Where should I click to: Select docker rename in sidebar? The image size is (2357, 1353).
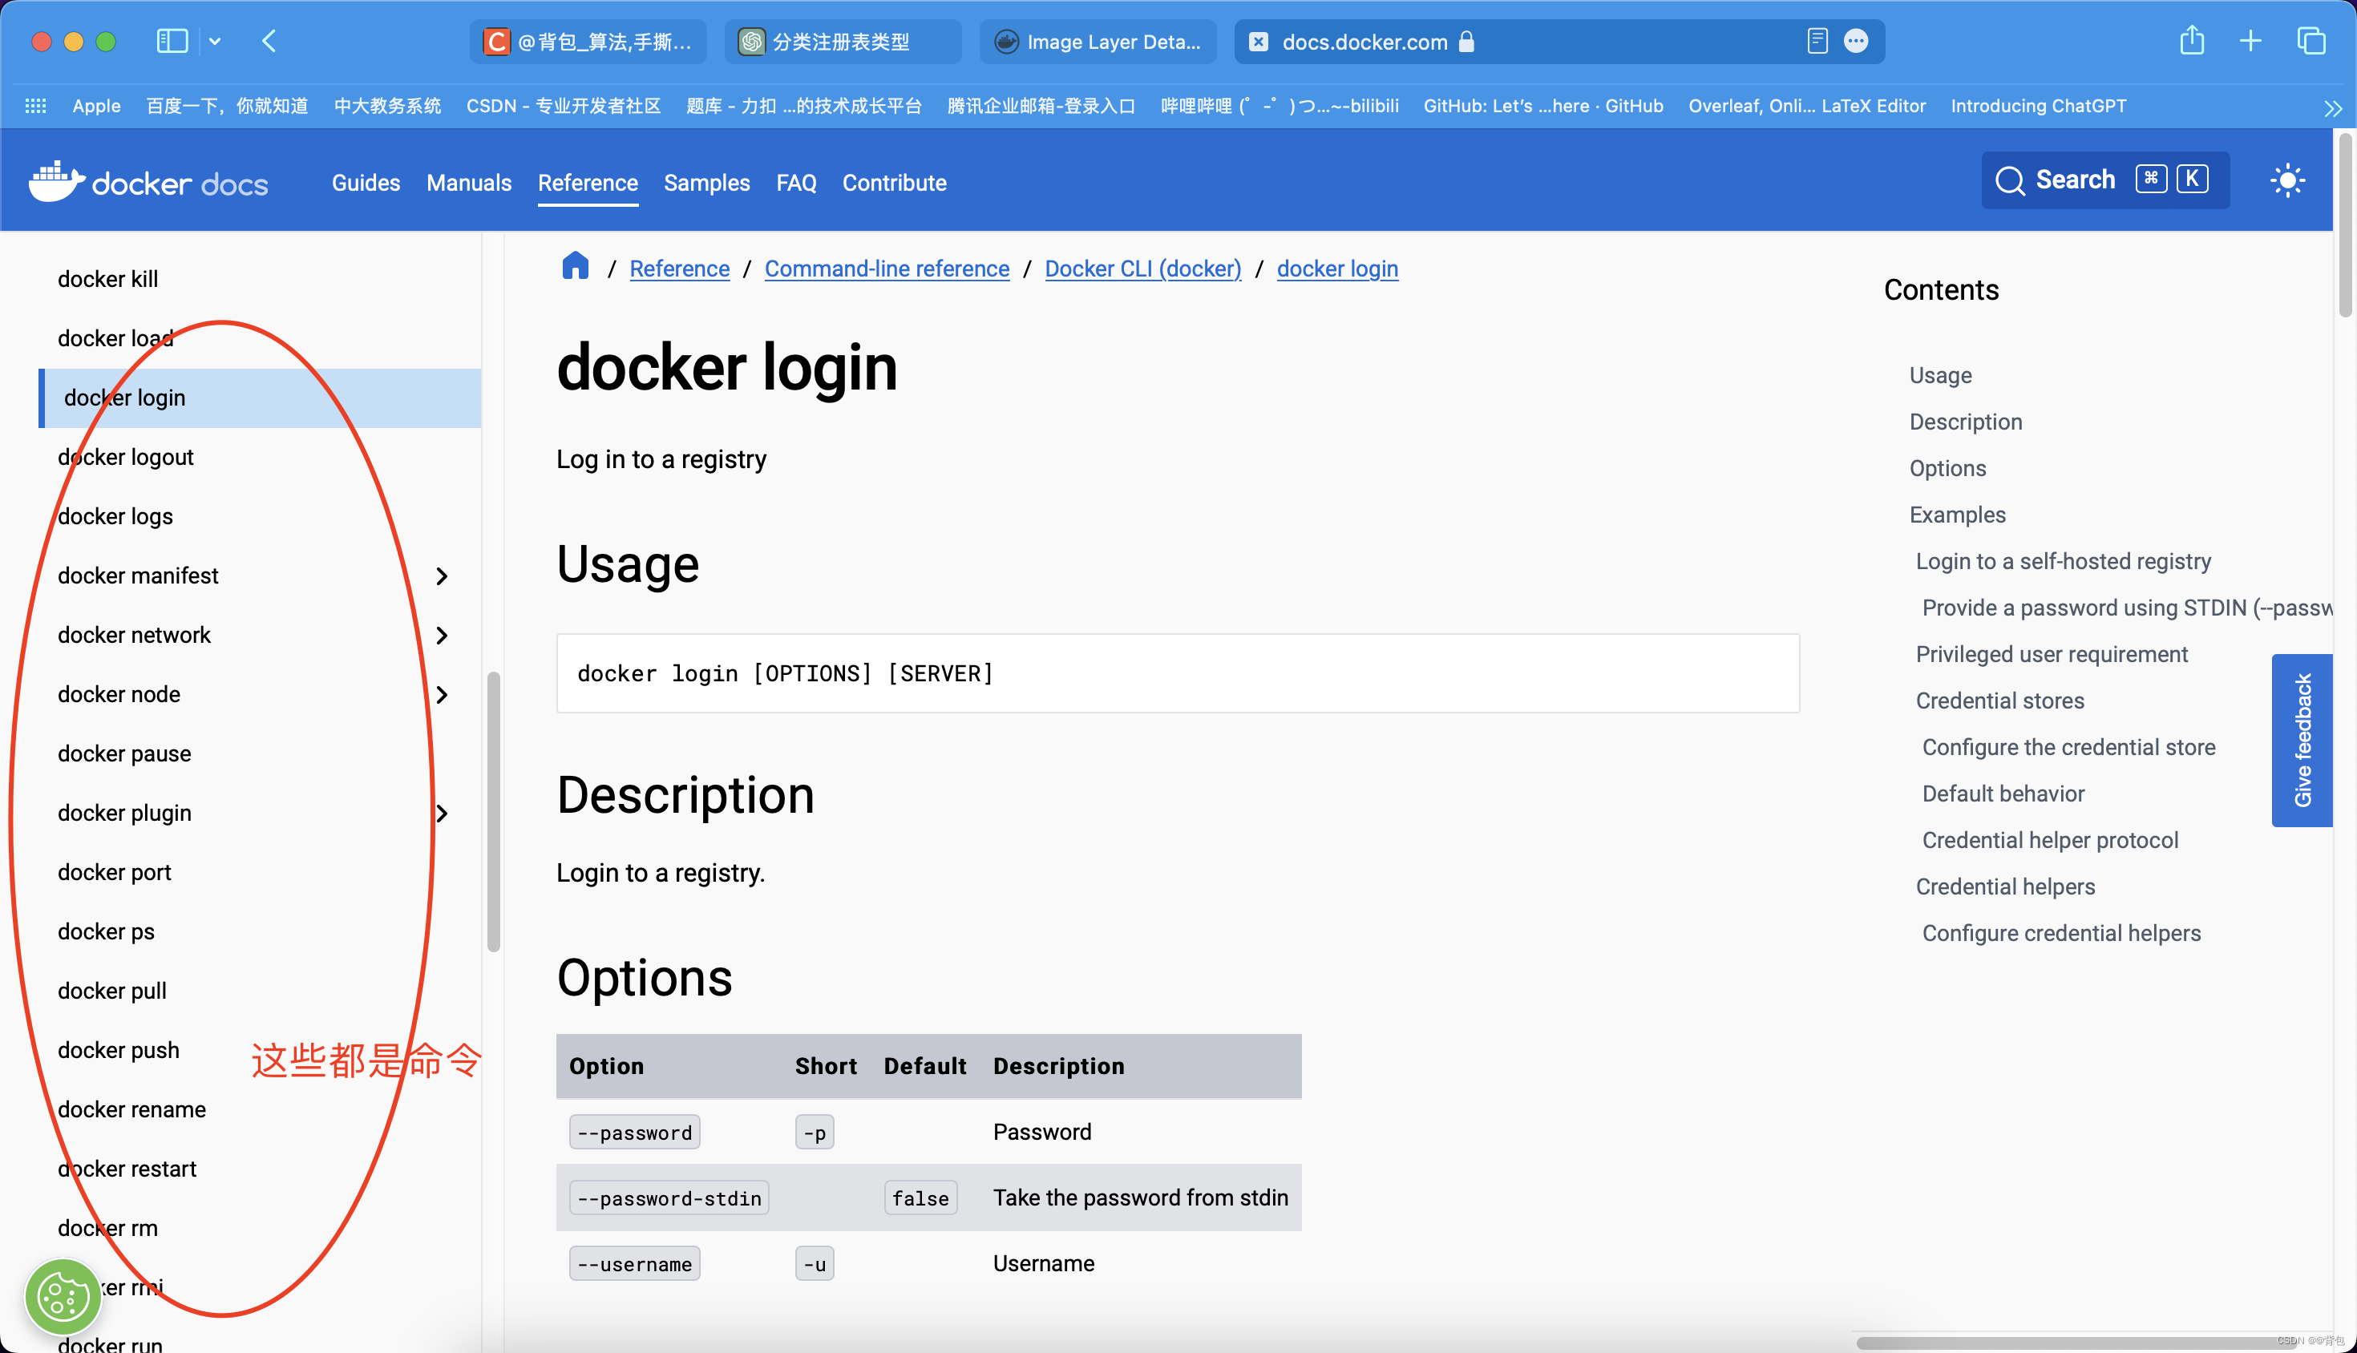[132, 1109]
